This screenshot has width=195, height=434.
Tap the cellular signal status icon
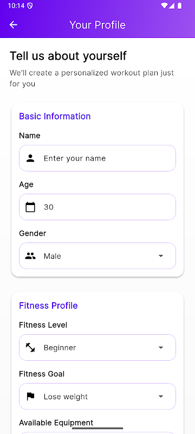click(172, 5)
